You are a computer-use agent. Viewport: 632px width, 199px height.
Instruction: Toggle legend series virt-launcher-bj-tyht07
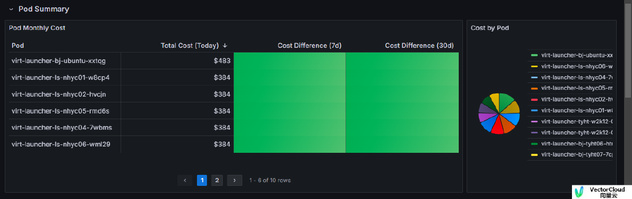point(576,155)
